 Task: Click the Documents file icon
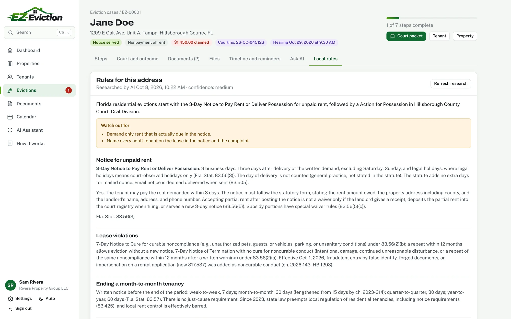(10, 104)
